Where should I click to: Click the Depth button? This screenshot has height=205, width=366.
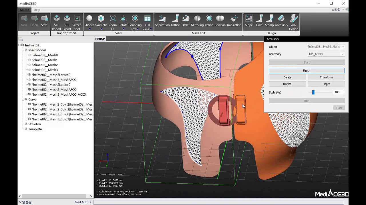pos(326,84)
